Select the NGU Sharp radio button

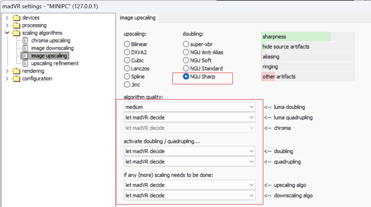tap(186, 77)
